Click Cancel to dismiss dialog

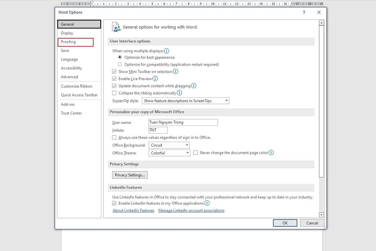point(312,223)
